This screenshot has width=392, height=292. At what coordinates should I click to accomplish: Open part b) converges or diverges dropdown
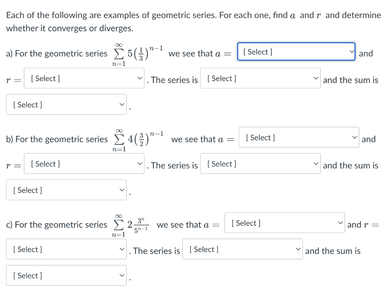[260, 164]
